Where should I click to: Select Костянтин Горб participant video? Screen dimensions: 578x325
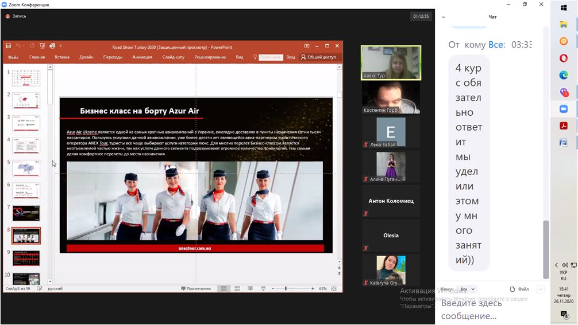[x=391, y=97]
